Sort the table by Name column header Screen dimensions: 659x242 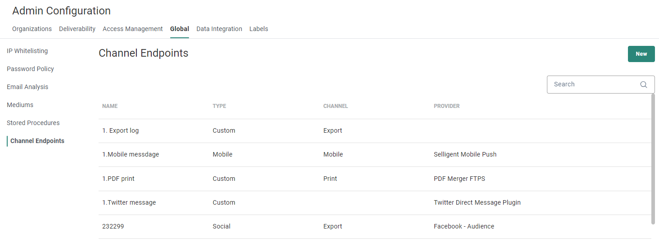pyautogui.click(x=110, y=106)
